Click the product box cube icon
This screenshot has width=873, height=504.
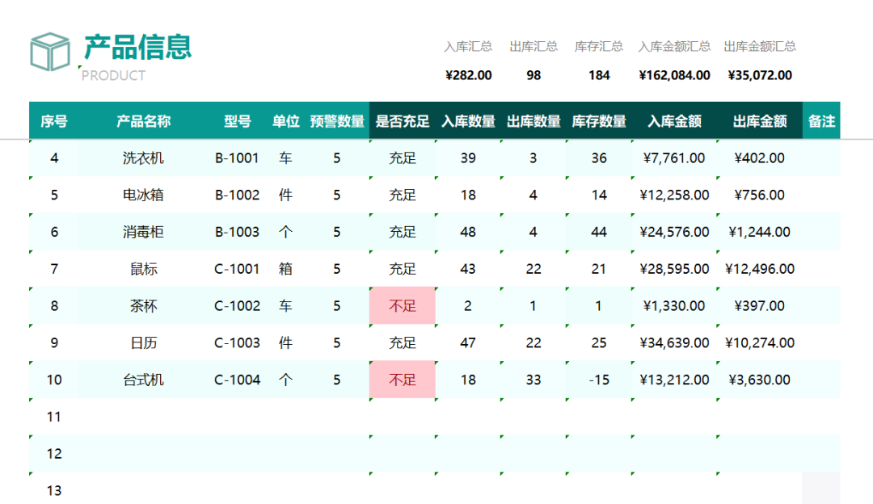click(50, 52)
